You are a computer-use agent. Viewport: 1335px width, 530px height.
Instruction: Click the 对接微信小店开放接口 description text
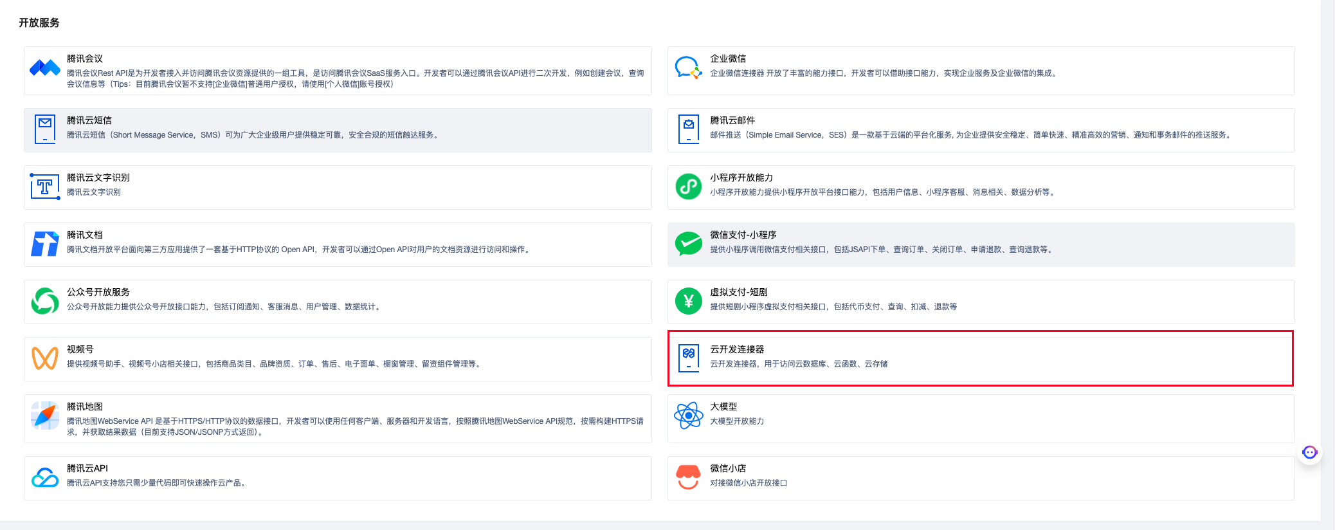pyautogui.click(x=749, y=483)
